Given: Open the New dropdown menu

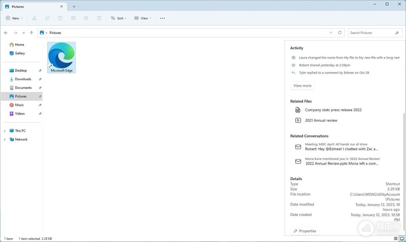Looking at the screenshot, I should pos(14,18).
